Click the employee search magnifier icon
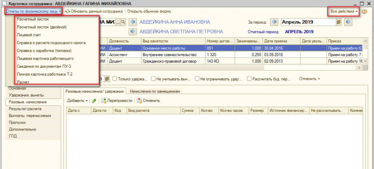 [123, 22]
